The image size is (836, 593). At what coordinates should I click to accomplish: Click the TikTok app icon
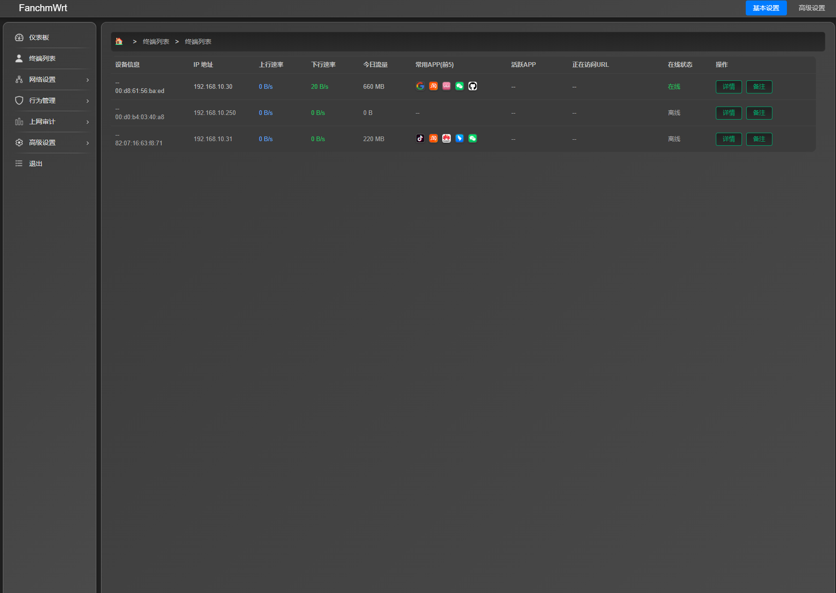pos(420,138)
